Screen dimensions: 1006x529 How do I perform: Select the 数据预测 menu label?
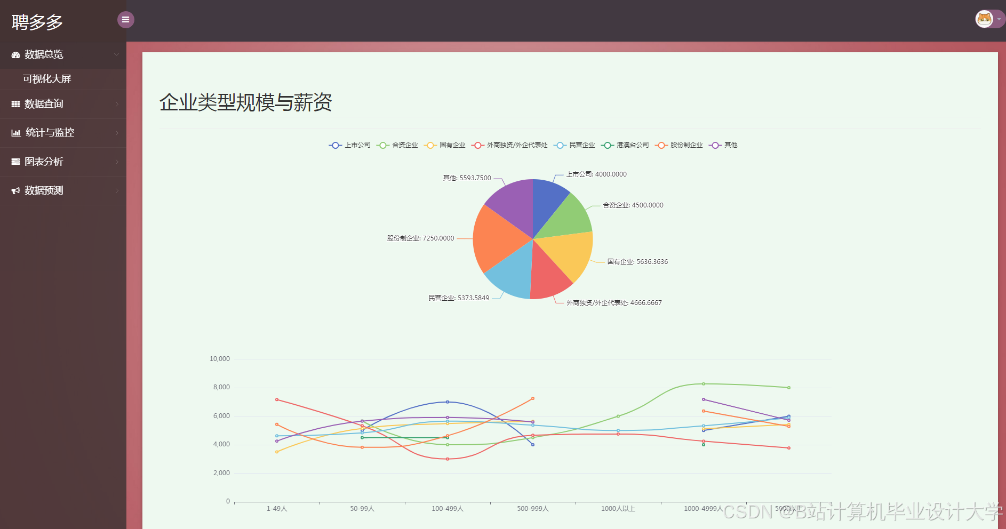[x=44, y=190]
